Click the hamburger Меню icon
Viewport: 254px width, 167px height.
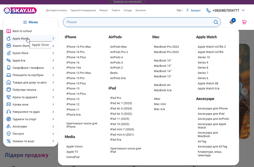tap(25, 22)
